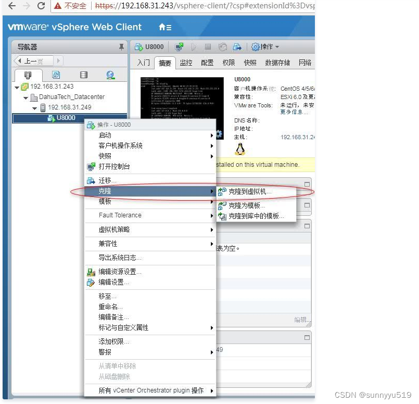Click the 更多信息 link
This screenshot has height=404, width=419.
click(x=294, y=112)
